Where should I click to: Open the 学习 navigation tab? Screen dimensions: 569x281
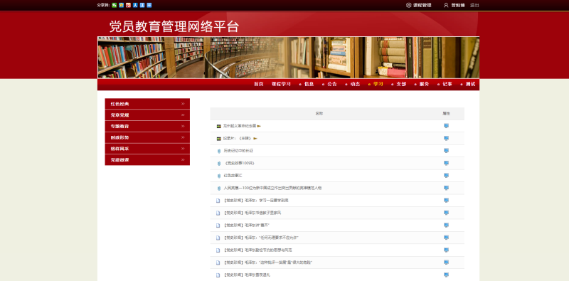point(378,84)
